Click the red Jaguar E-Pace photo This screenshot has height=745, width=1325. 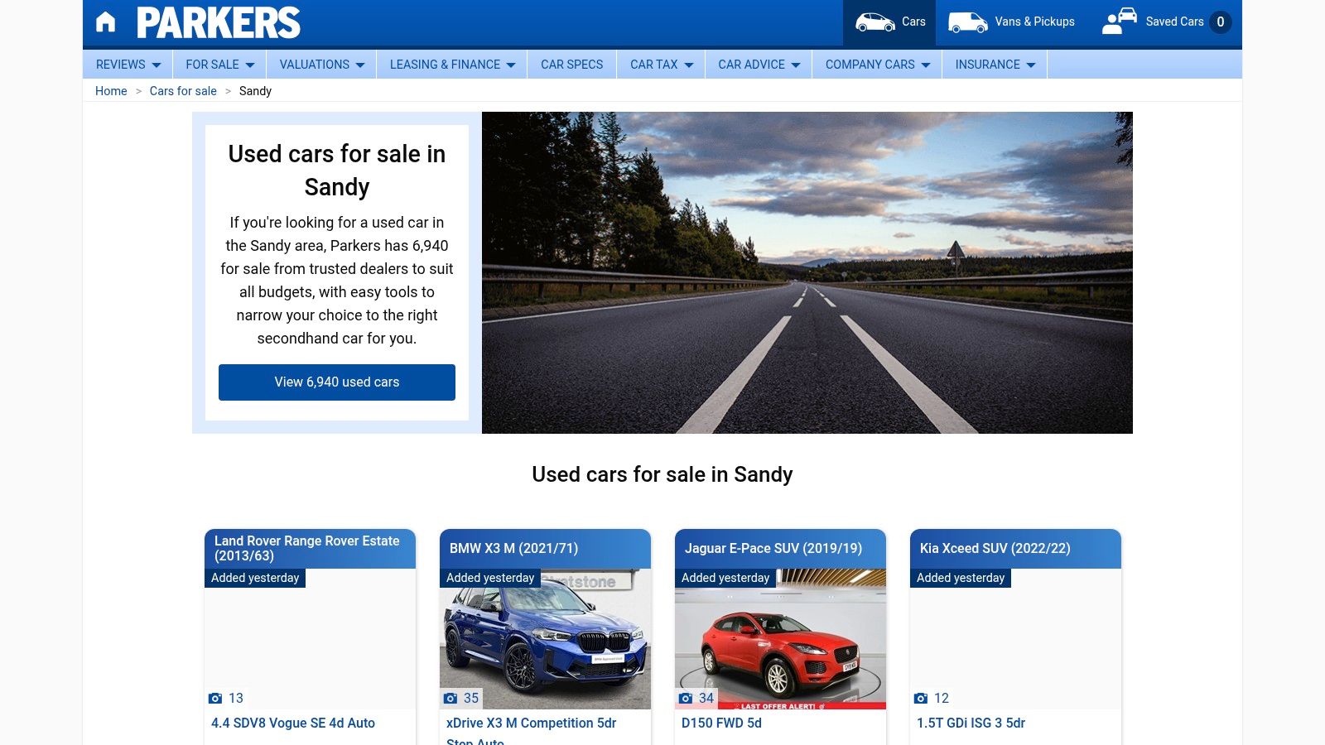click(780, 639)
